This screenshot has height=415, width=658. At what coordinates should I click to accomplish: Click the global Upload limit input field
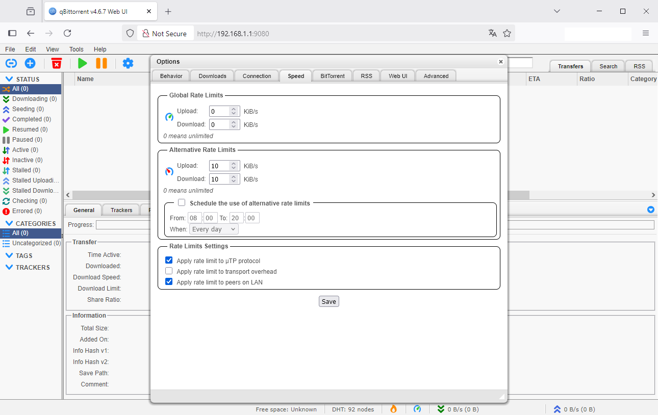pos(219,111)
